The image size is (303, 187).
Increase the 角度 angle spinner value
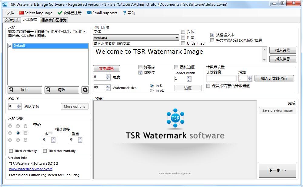tap(108, 76)
